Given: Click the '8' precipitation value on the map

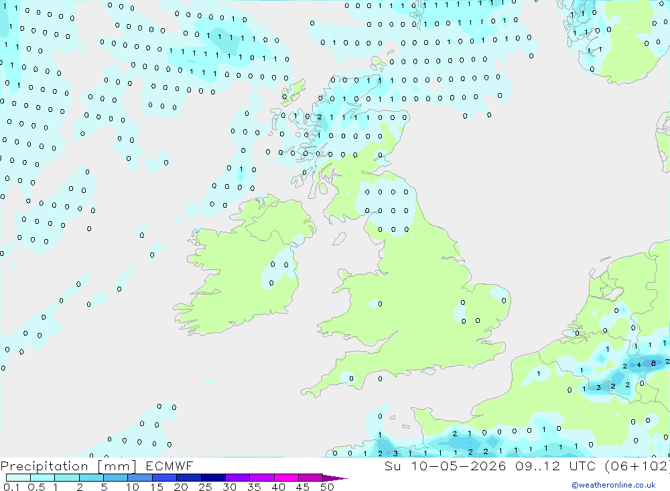Looking at the screenshot, I should (653, 363).
